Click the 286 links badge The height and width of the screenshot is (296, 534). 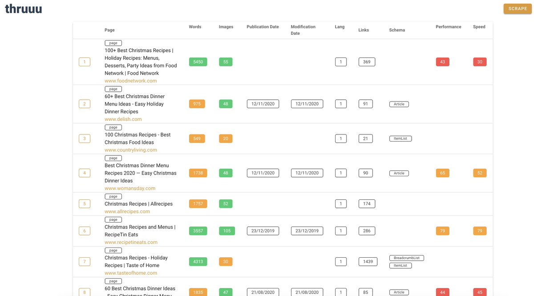click(x=367, y=231)
